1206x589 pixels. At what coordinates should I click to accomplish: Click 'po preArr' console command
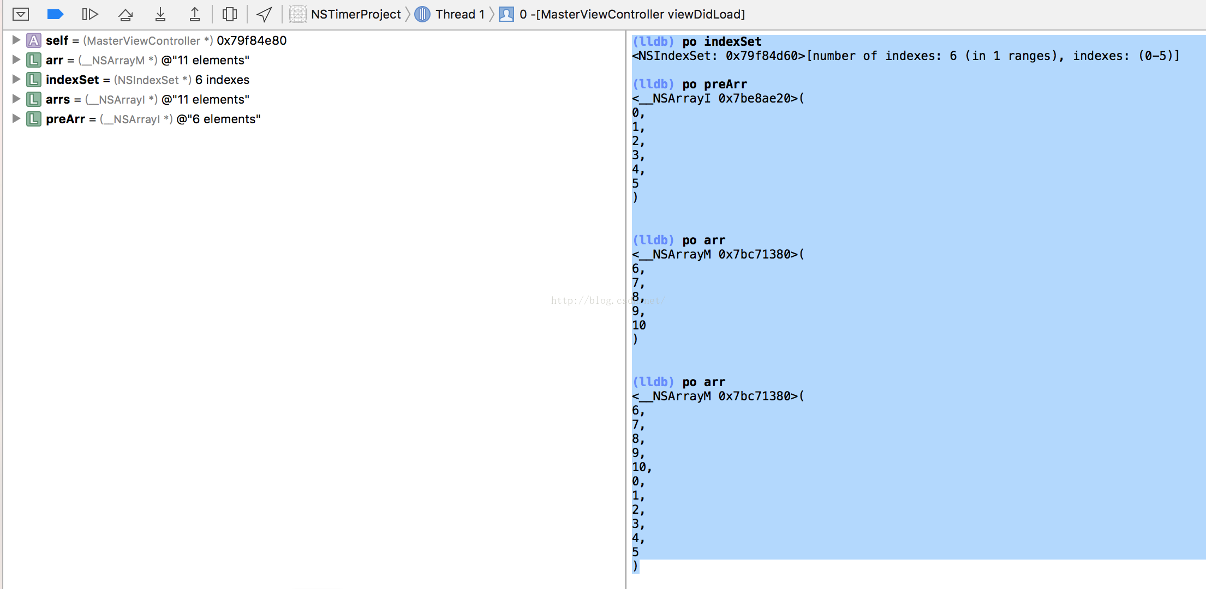click(x=714, y=84)
